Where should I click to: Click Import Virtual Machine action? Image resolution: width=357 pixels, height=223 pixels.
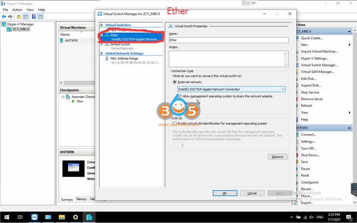click(319, 52)
